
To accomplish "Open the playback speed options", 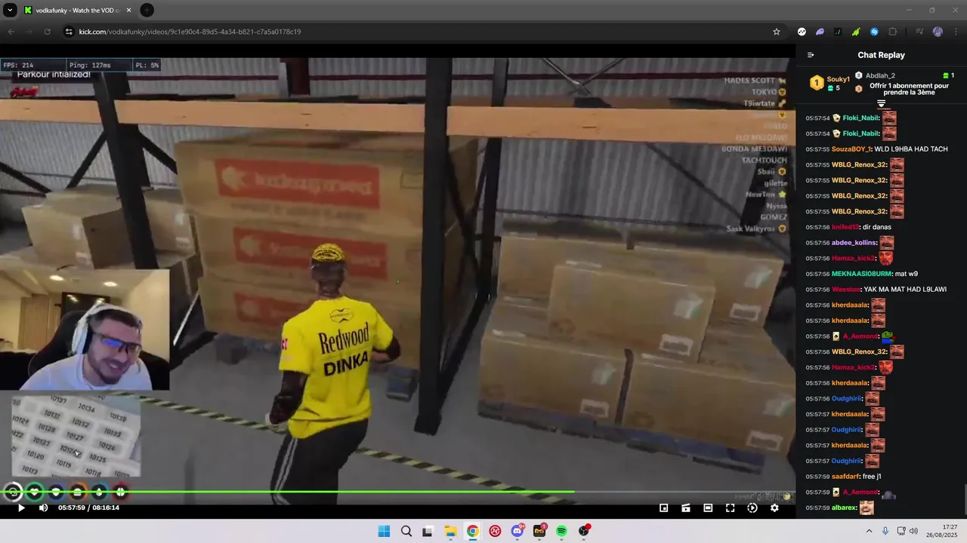I will [x=752, y=508].
